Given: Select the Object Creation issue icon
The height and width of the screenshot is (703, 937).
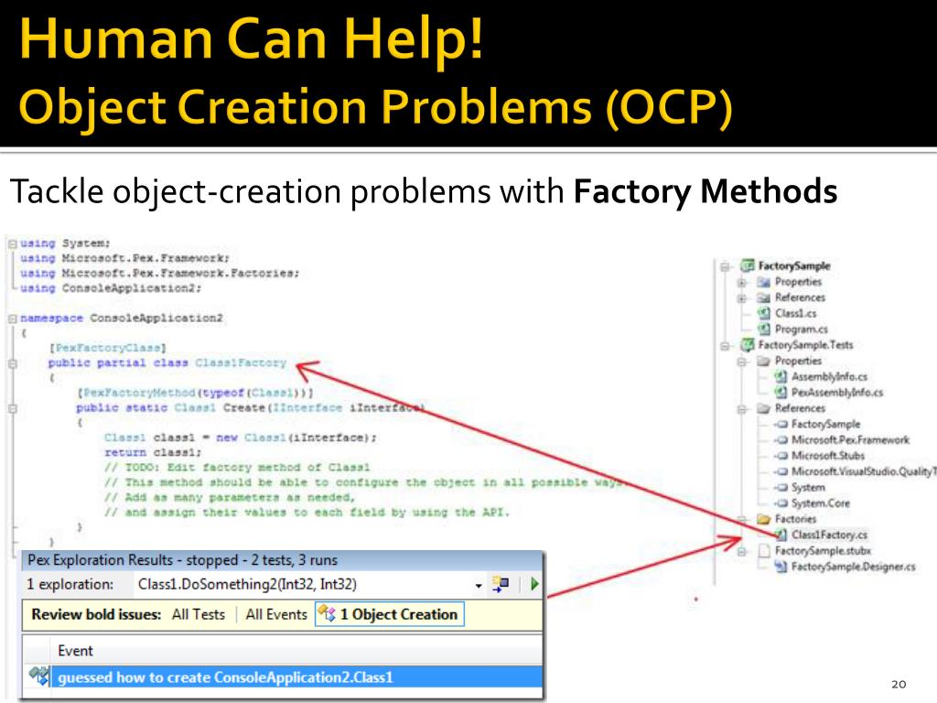Looking at the screenshot, I should [x=327, y=614].
